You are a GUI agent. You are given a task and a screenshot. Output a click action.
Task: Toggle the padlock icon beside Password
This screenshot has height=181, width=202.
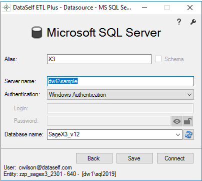[x=188, y=121]
